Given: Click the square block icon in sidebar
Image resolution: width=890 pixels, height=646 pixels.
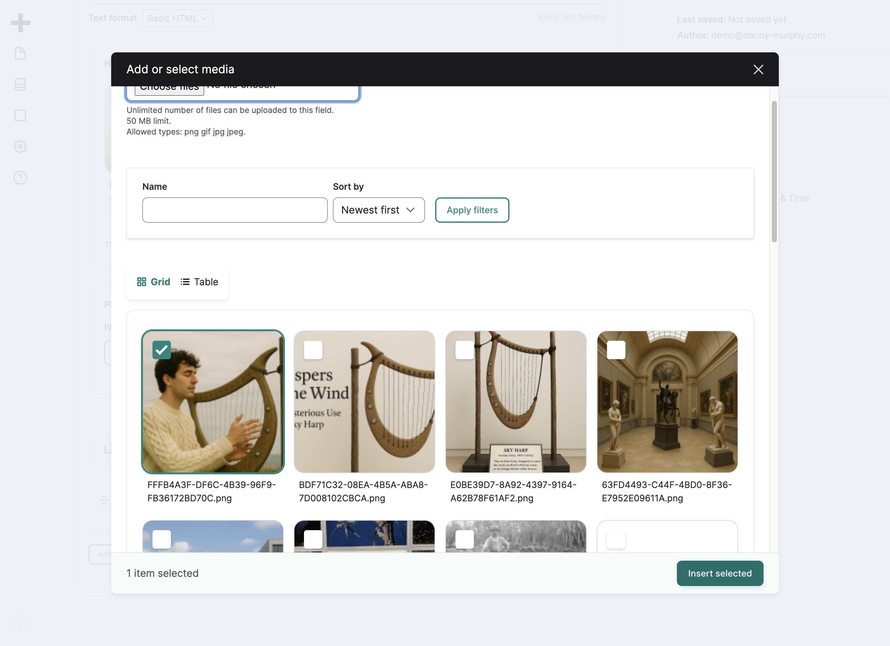Looking at the screenshot, I should [20, 115].
